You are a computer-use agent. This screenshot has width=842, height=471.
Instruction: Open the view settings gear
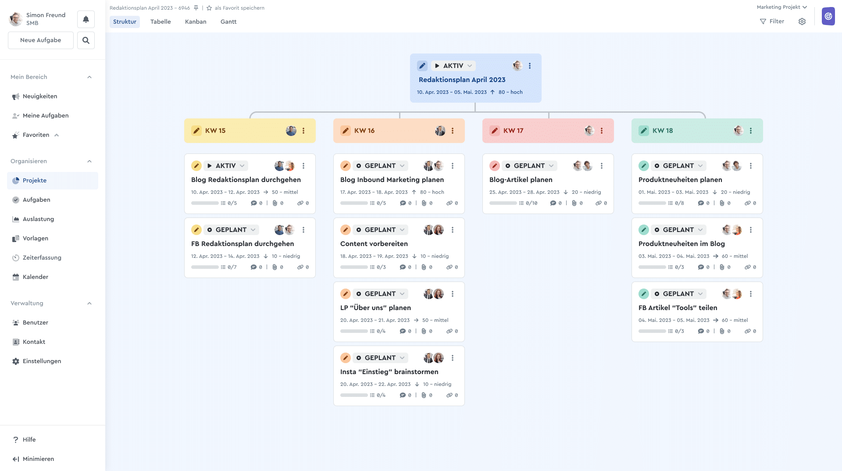[802, 21]
